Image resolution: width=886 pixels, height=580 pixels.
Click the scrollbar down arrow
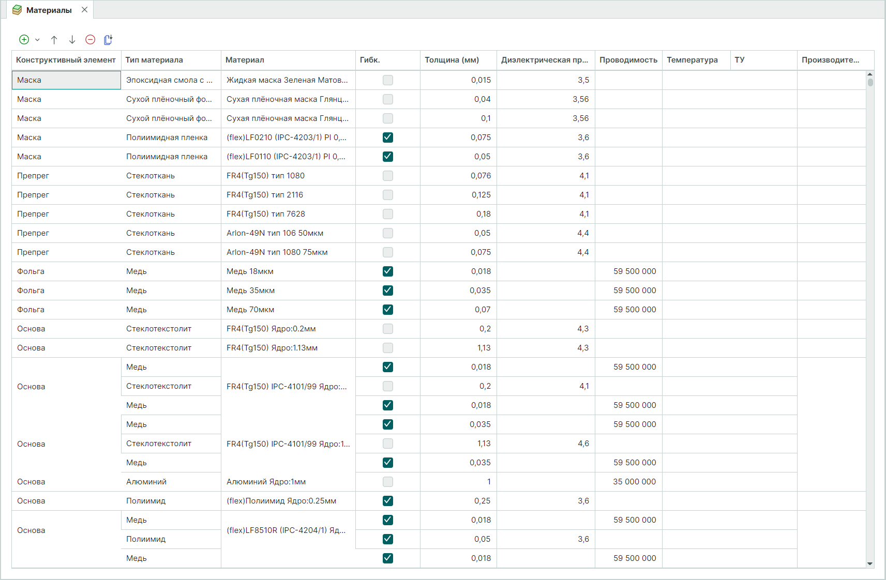pyautogui.click(x=870, y=564)
